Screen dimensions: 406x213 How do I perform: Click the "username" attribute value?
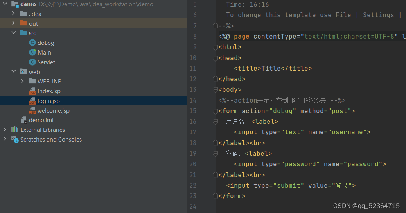(x=349, y=132)
